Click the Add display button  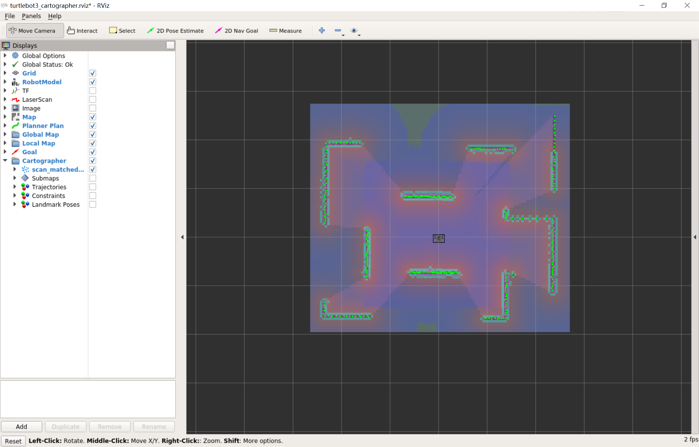click(x=21, y=427)
